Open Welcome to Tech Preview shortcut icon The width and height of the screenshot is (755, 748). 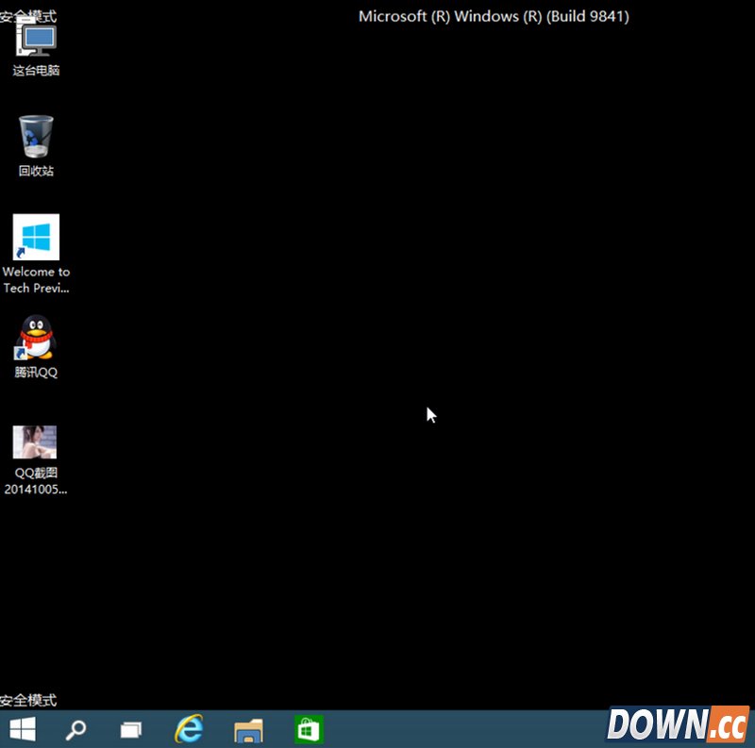[x=36, y=237]
